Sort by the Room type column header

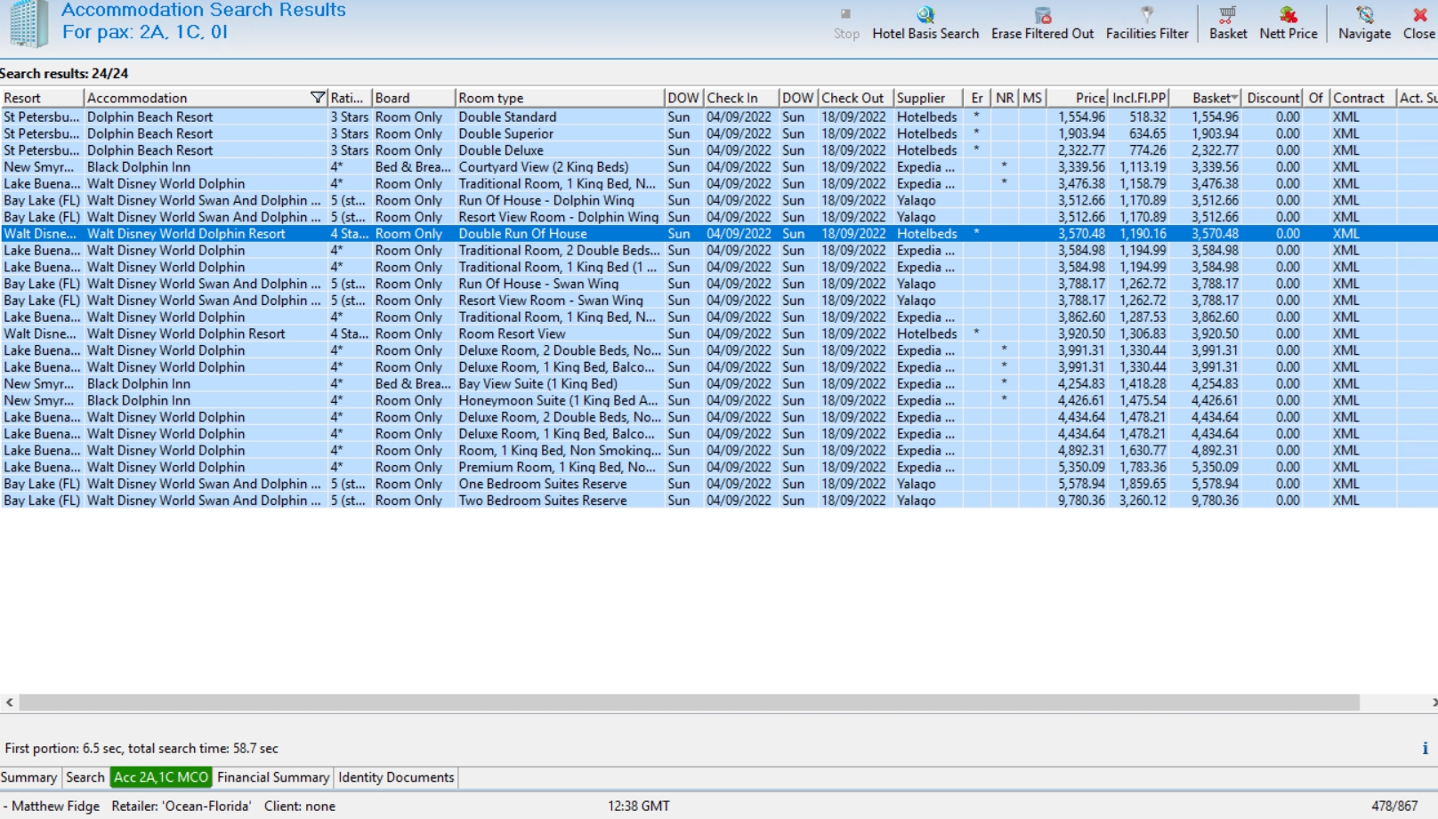pos(560,98)
